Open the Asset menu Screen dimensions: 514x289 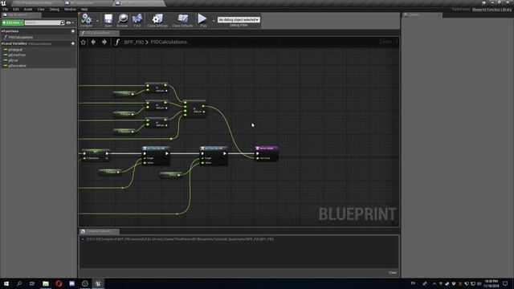[28, 9]
